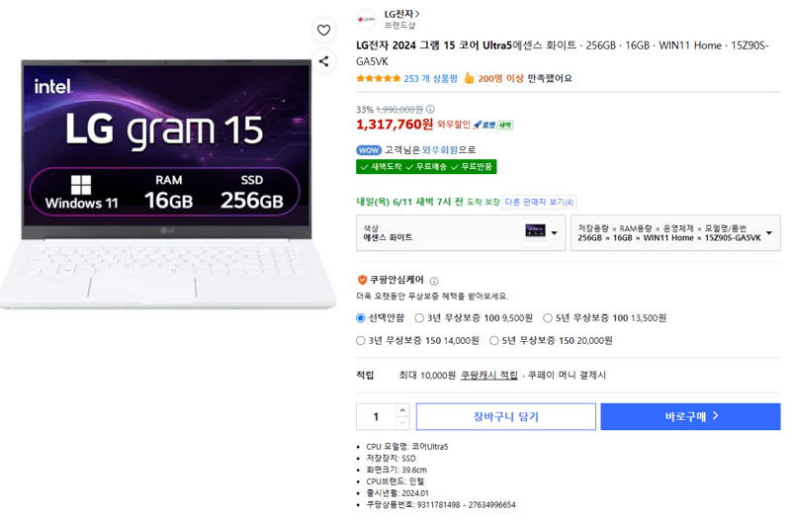The width and height of the screenshot is (791, 516).
Task: Click 장바구니 담기 button
Action: (506, 416)
